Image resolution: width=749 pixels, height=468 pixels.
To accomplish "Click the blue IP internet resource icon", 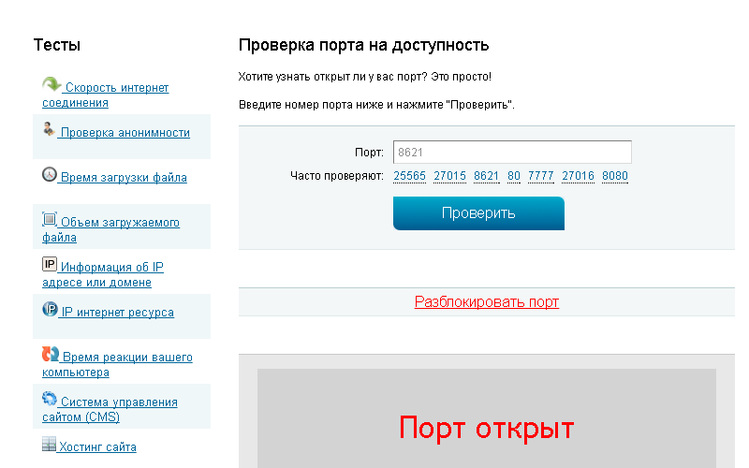I will (x=50, y=309).
